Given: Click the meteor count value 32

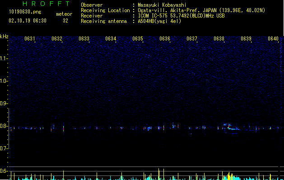Looking at the screenshot, I should click(x=65, y=21).
